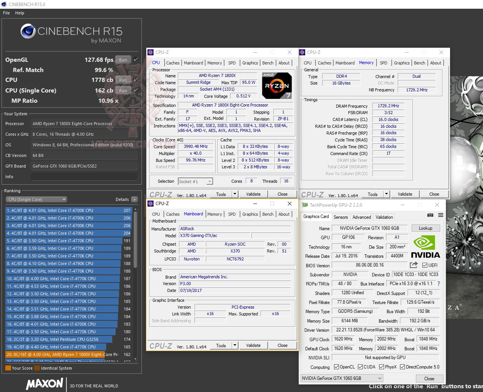
Task: Click the BIOS Version field in GPU-Z
Action: [x=370, y=265]
